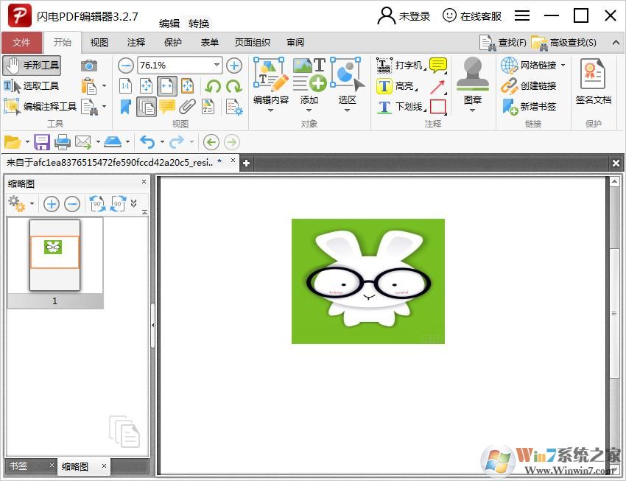Switch to the 注释 ribbon tab

coord(136,43)
